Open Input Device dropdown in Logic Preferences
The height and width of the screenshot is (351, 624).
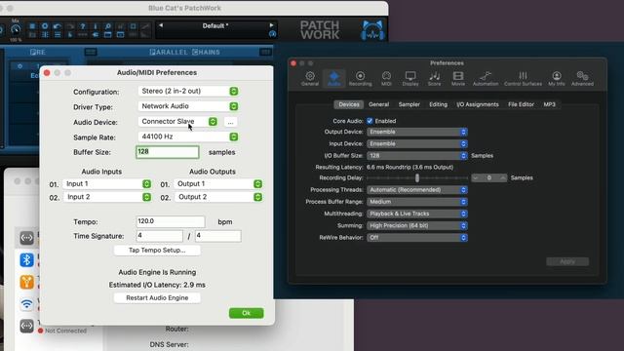coord(417,143)
